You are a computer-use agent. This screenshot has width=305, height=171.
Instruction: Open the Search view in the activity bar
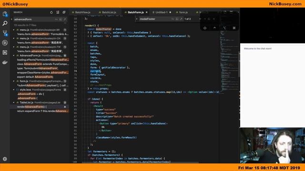coord(5,23)
